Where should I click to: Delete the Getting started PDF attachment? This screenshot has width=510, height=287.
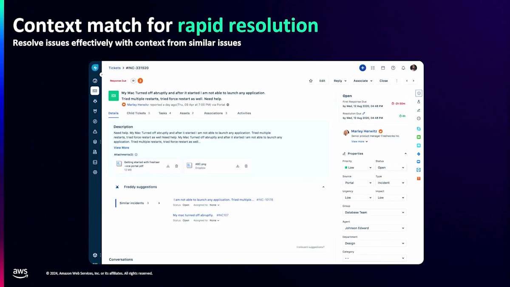click(x=176, y=166)
